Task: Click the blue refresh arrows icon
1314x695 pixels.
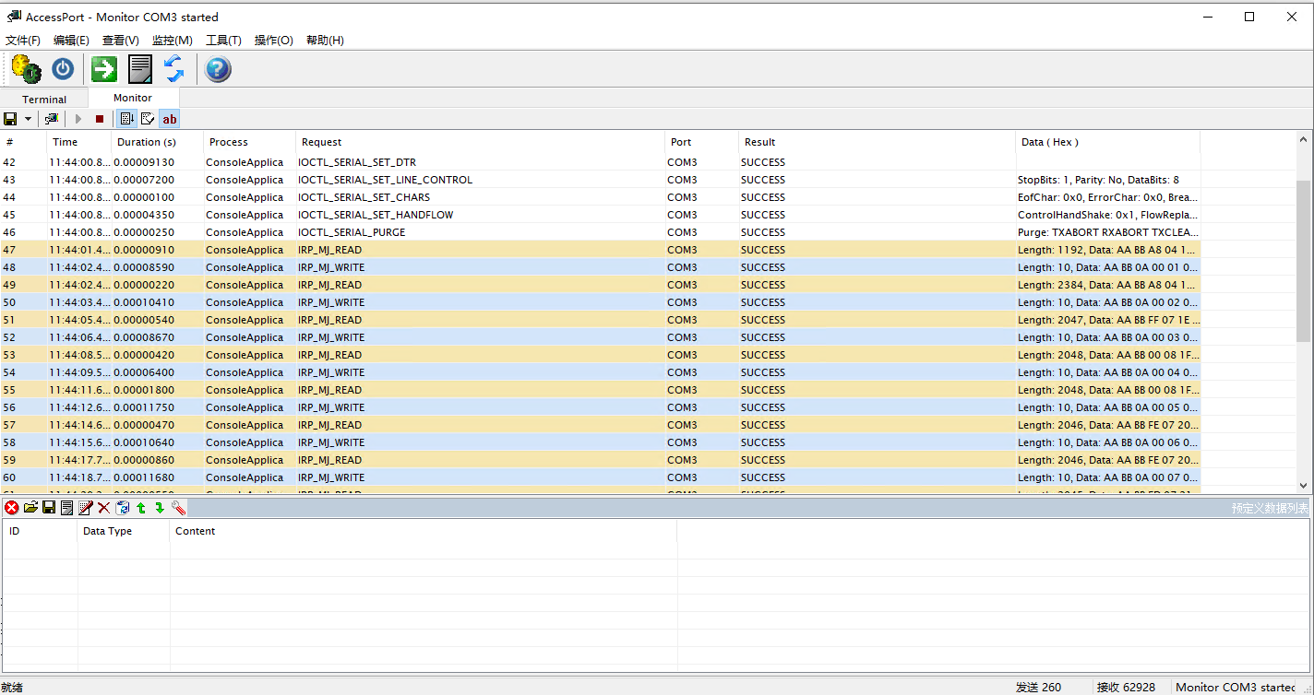Action: (x=174, y=69)
